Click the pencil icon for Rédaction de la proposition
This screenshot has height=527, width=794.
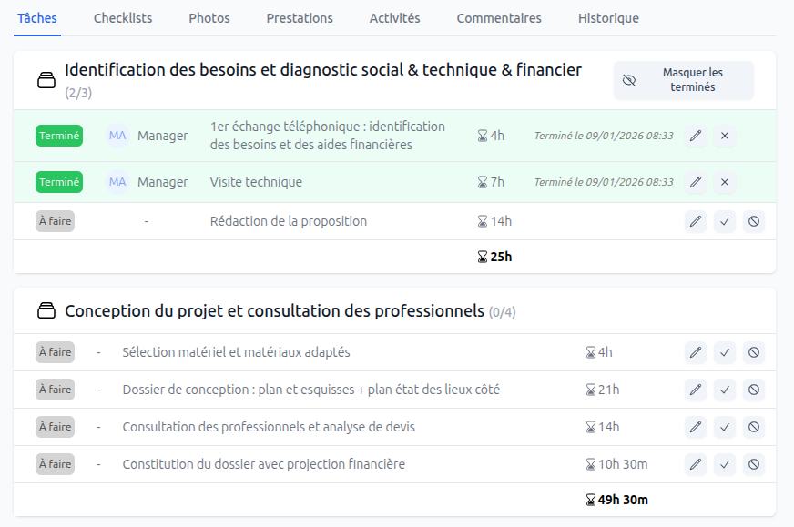pos(695,221)
